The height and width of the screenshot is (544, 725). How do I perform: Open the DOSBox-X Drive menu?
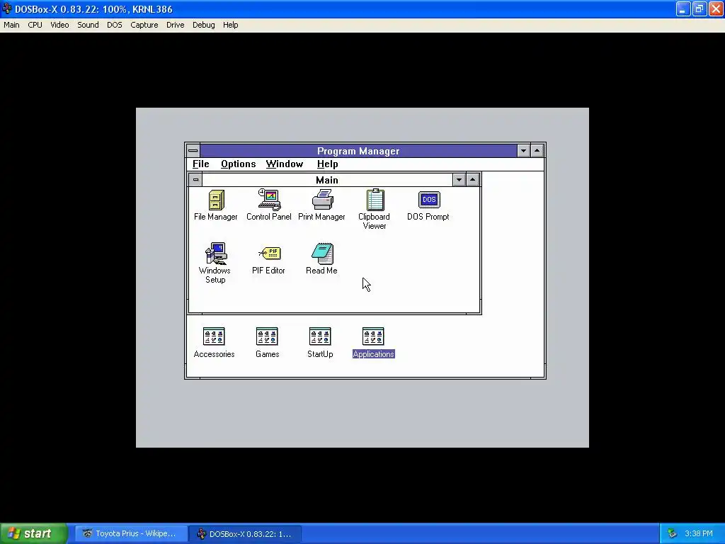click(x=176, y=25)
